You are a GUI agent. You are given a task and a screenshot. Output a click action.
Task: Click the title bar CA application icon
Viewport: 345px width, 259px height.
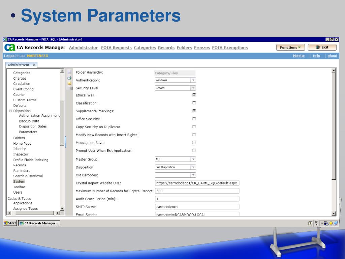click(5, 39)
